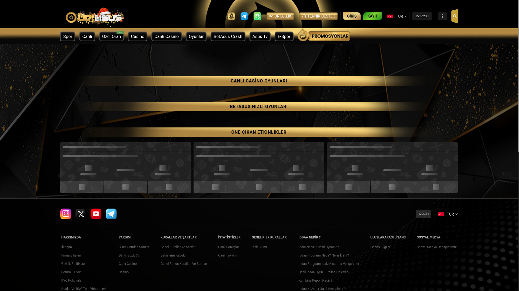
Task: Open the Gizlilik Politikası link
Action: 73,264
